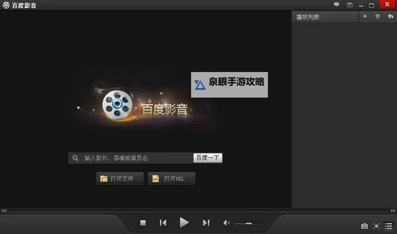Start playback with the play button
397x234 pixels.
click(184, 223)
